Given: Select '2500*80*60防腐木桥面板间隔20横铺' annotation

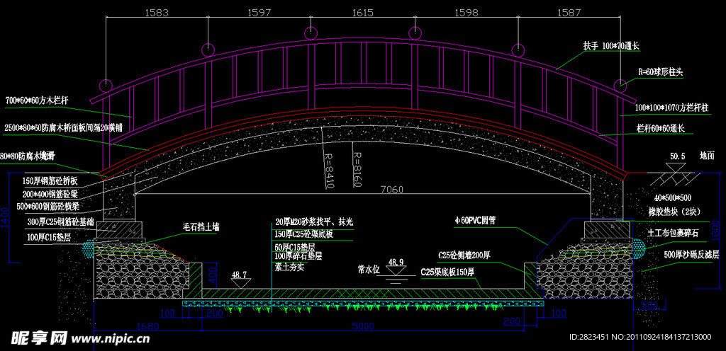Looking at the screenshot, I should click(63, 127).
